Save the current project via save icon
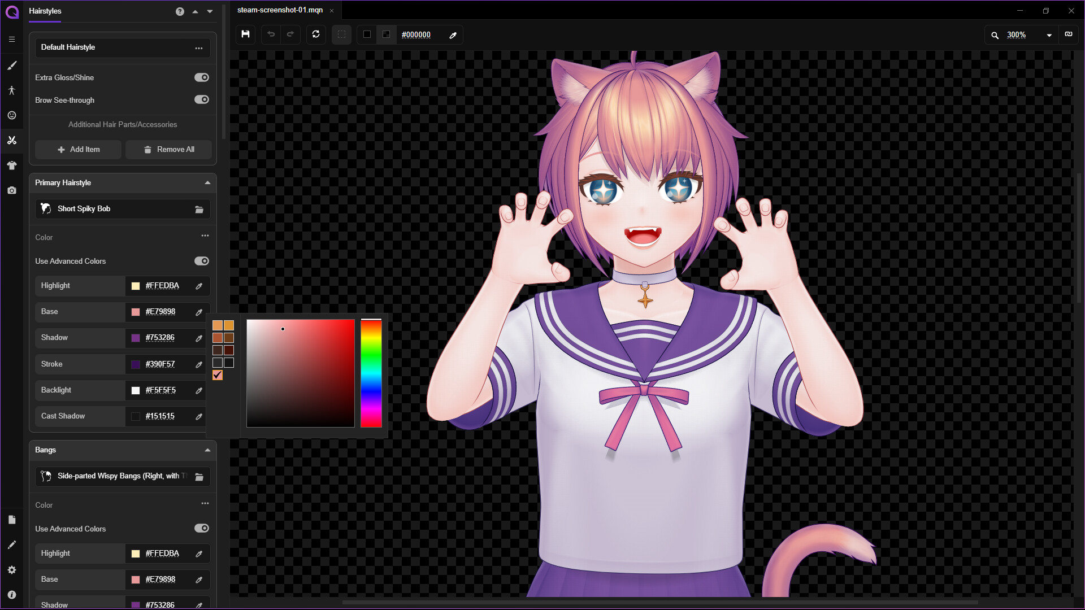1085x610 pixels. click(x=245, y=34)
